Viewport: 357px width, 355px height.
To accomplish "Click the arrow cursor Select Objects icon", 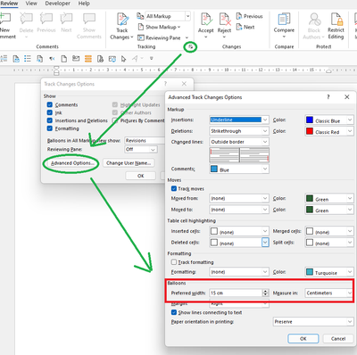I will [123, 59].
